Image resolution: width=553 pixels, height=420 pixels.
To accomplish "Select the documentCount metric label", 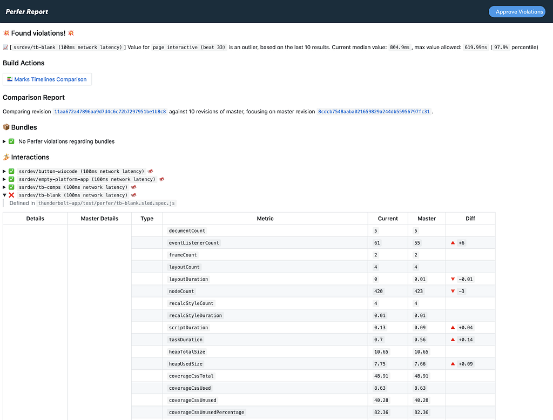I will (x=187, y=231).
